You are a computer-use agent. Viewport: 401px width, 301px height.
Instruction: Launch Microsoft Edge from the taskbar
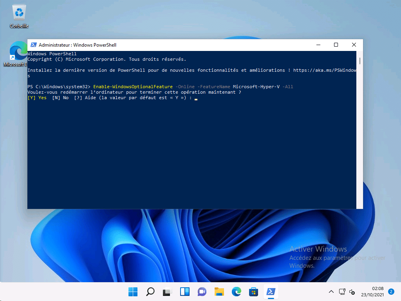(x=236, y=292)
